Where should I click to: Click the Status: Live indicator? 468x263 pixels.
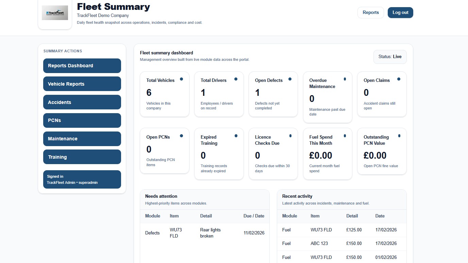click(x=390, y=57)
